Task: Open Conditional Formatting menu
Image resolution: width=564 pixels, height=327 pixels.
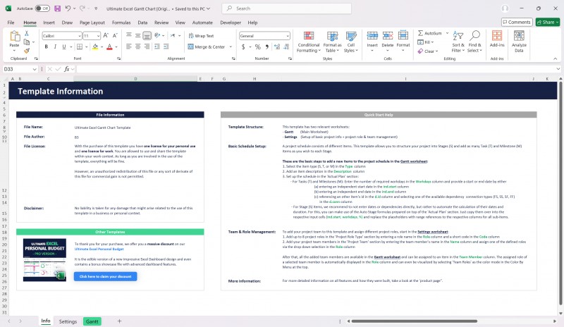Action: point(308,42)
